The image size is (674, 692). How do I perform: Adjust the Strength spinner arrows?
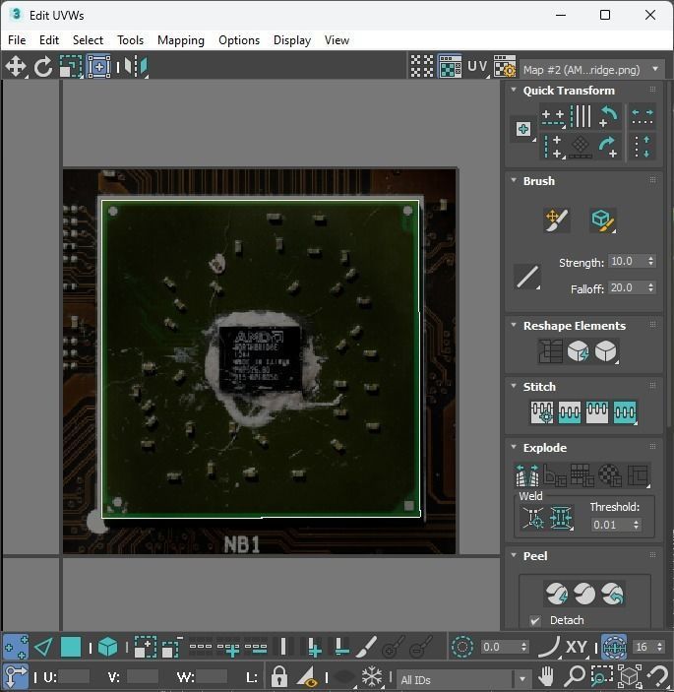(x=650, y=261)
